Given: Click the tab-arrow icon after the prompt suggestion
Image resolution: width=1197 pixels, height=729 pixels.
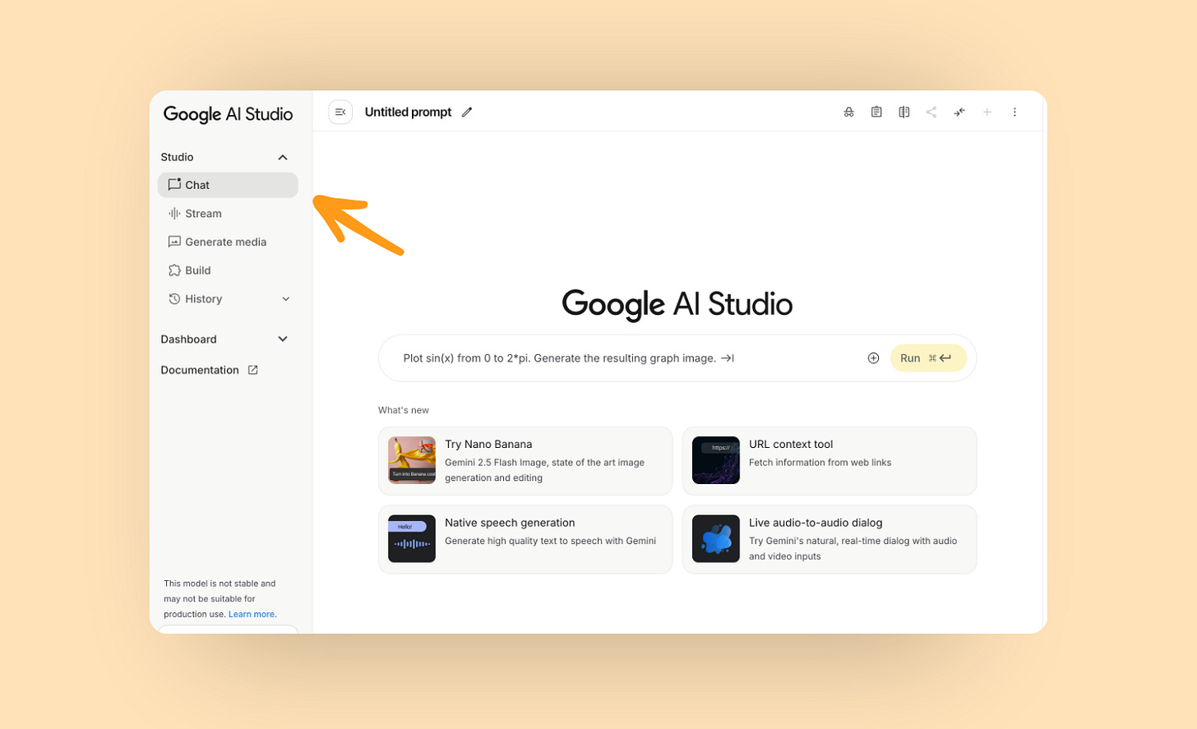Looking at the screenshot, I should (x=728, y=358).
